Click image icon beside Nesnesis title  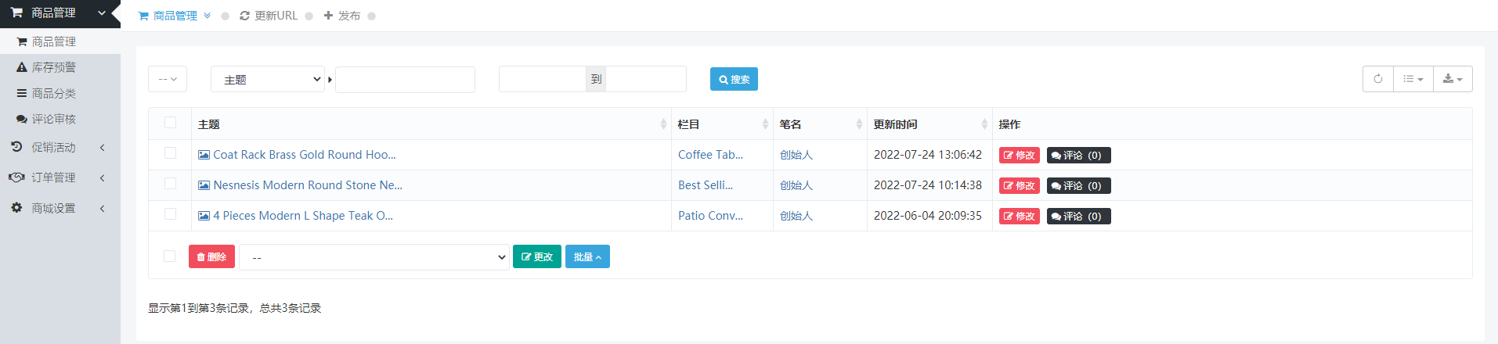coord(204,185)
